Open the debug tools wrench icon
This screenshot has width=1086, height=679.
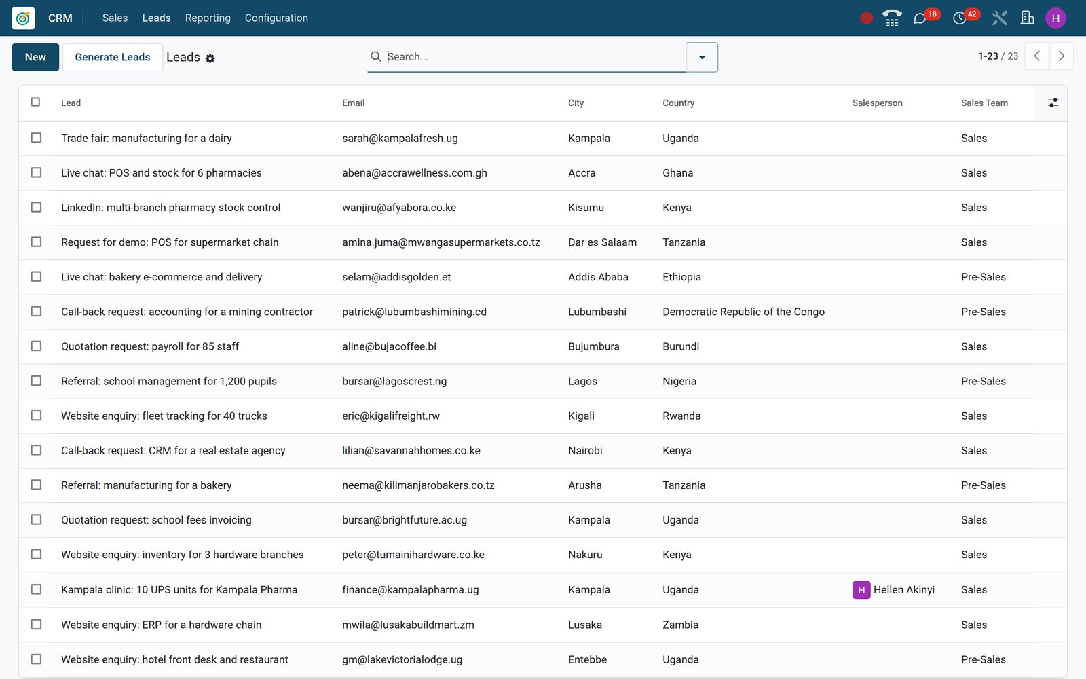pyautogui.click(x=999, y=18)
